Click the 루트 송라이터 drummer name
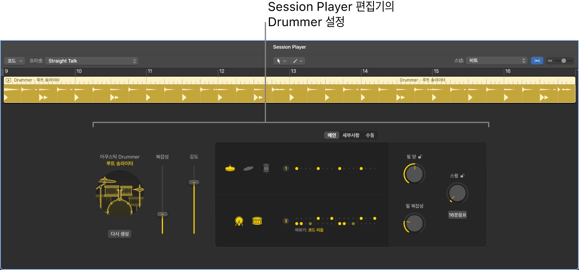Image resolution: width=580 pixels, height=270 pixels. (119, 164)
